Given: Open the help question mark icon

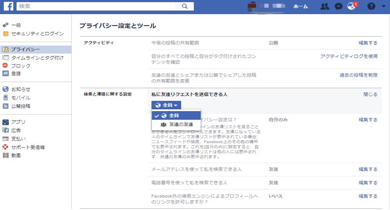Looking at the screenshot, I should tap(371, 6).
